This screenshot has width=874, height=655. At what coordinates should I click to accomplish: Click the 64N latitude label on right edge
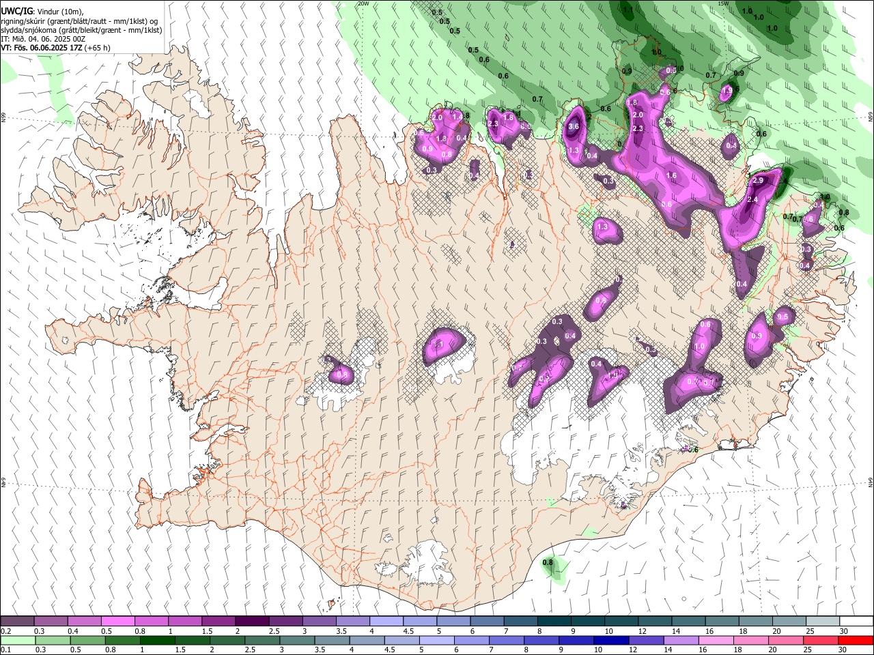tap(871, 482)
